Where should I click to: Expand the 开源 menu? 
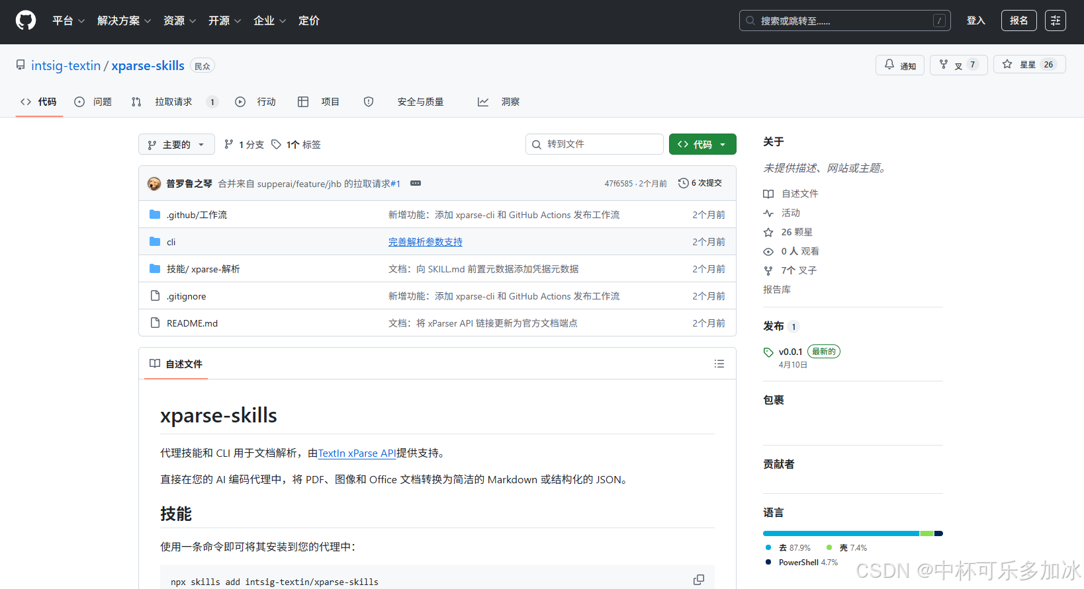coord(224,20)
